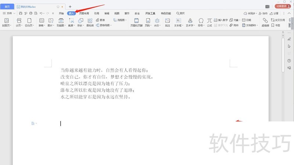
Task: Save the document with quick toolbar icon
Action: (x=21, y=13)
